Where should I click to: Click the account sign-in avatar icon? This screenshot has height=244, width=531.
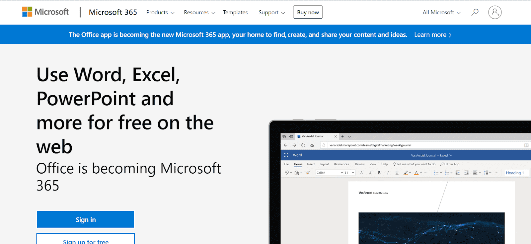[x=495, y=12]
